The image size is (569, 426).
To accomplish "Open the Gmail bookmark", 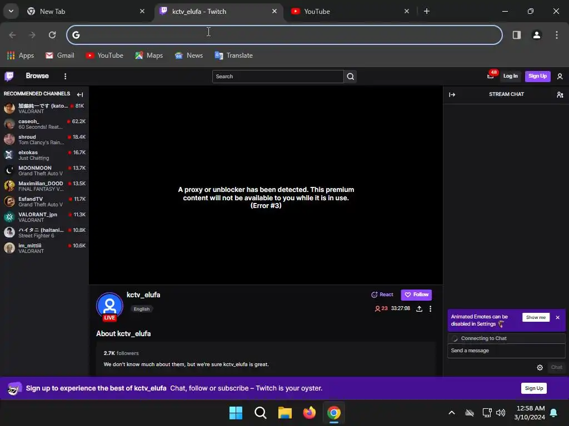I will (x=60, y=55).
